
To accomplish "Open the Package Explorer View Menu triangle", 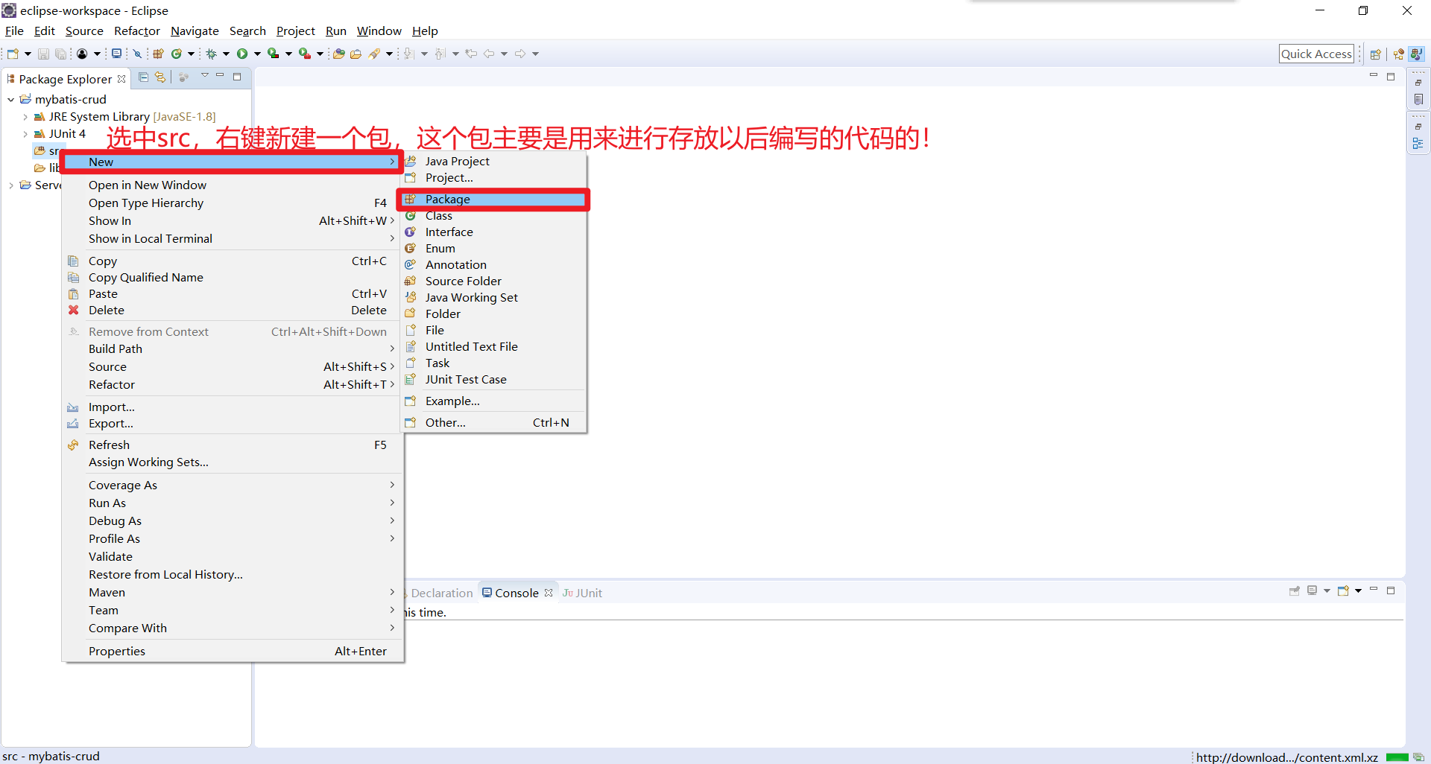I will click(x=205, y=75).
